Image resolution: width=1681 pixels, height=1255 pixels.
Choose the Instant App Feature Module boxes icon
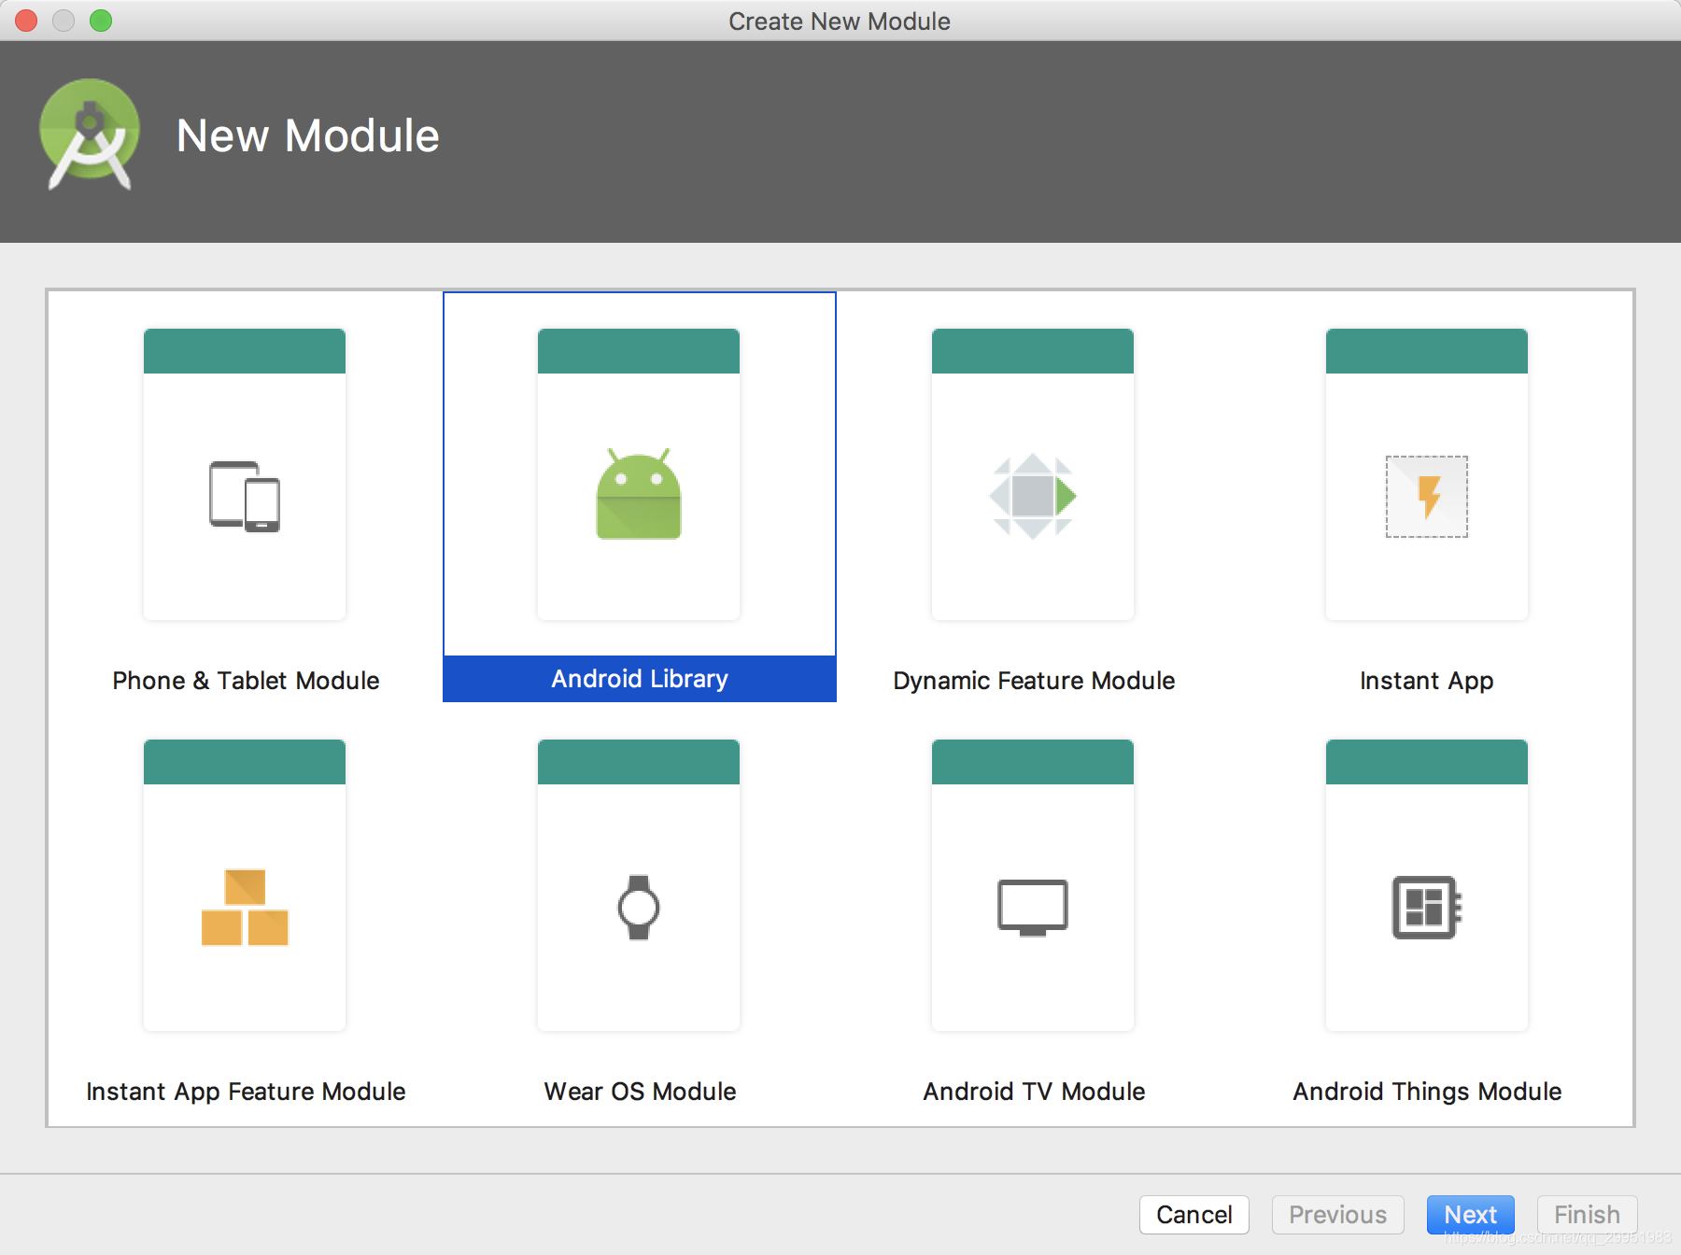[245, 907]
